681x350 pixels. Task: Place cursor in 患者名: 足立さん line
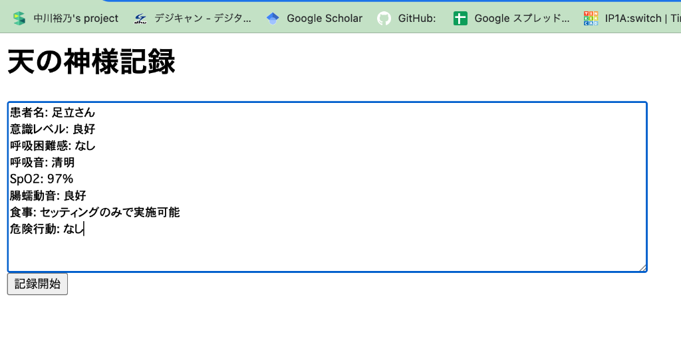pos(52,112)
